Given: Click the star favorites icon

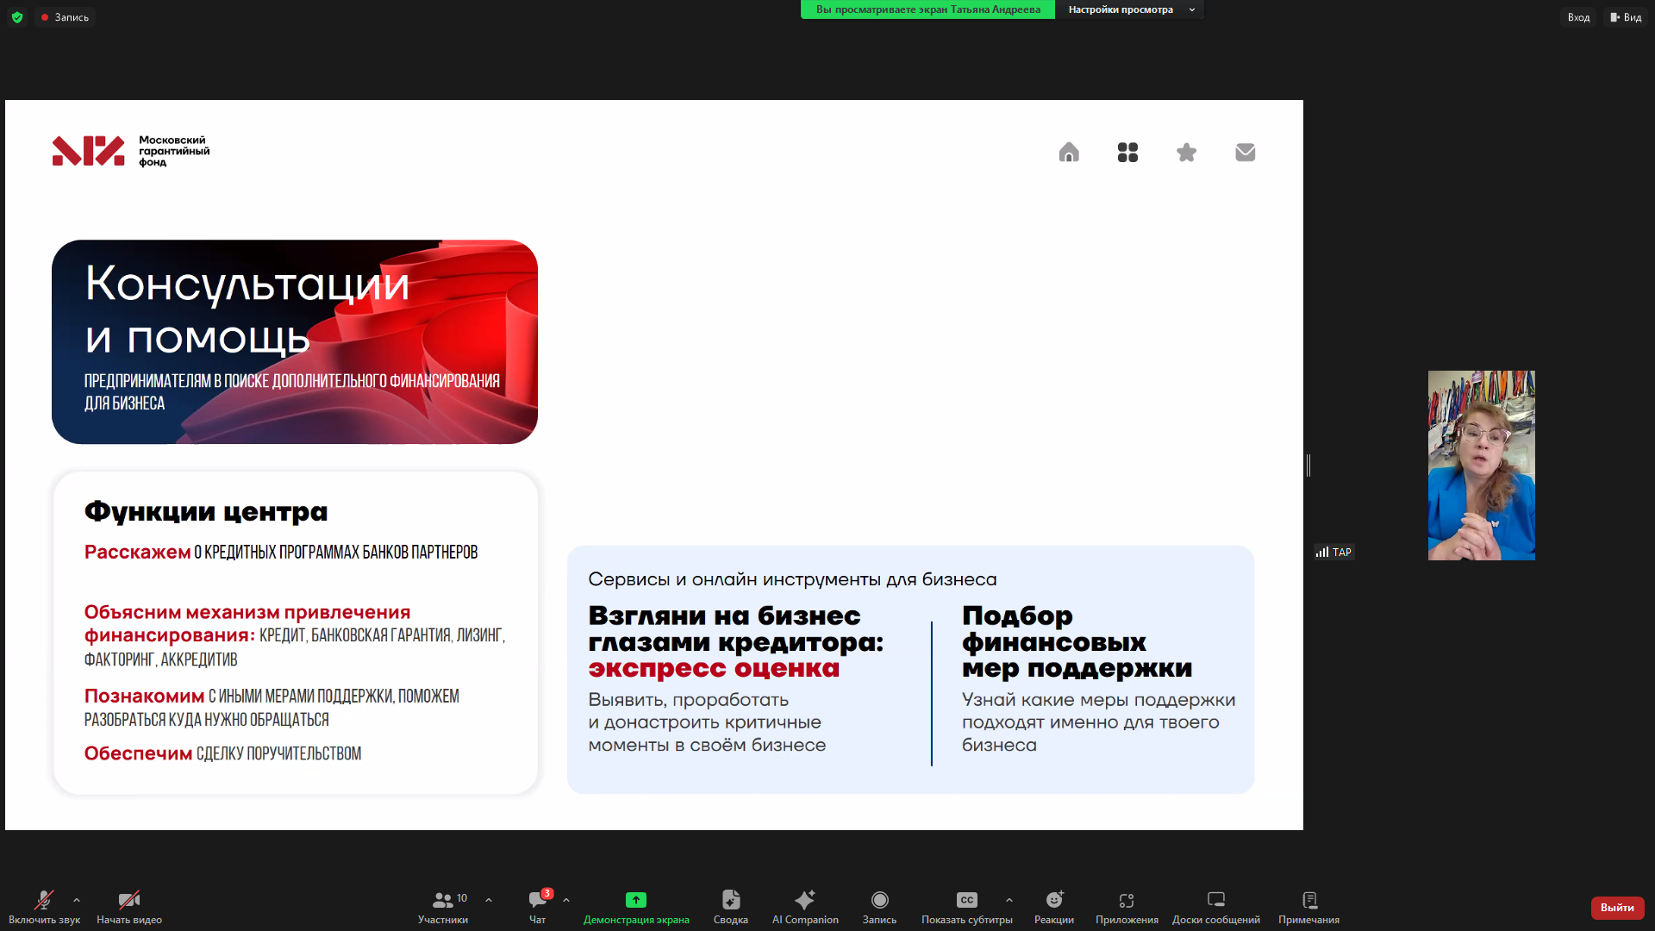Looking at the screenshot, I should 1186,153.
